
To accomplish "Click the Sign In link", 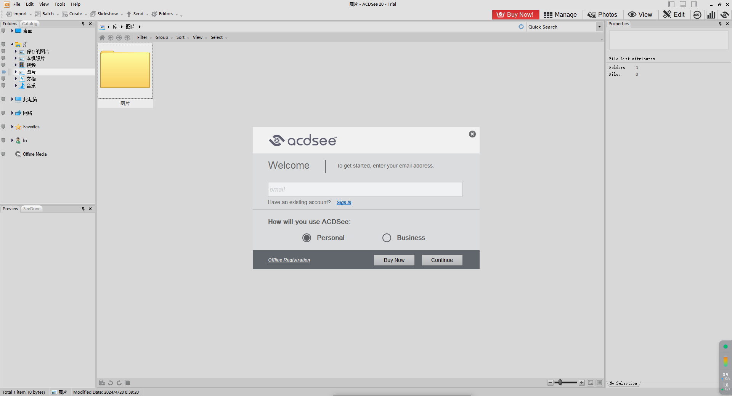I will tap(344, 203).
